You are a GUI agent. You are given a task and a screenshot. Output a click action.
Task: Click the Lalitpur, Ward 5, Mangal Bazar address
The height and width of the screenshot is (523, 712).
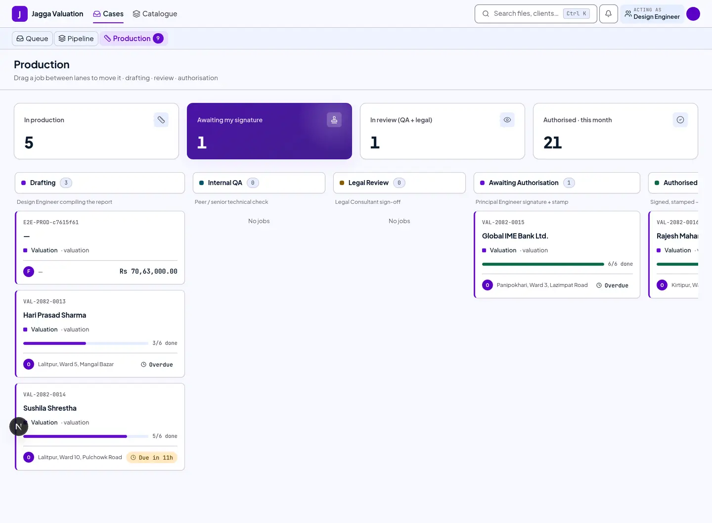[76, 364]
